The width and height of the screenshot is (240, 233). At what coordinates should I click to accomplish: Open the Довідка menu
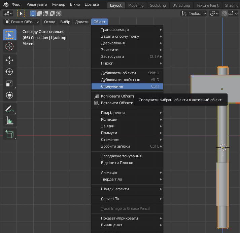(92, 4)
